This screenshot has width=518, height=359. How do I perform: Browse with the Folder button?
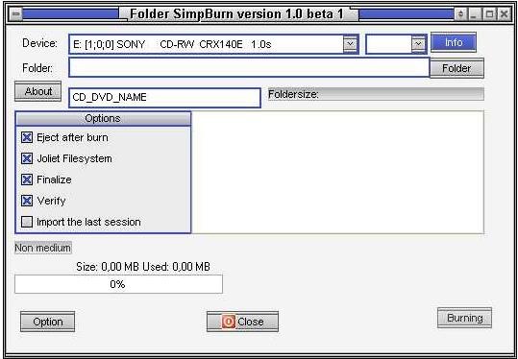(x=456, y=68)
